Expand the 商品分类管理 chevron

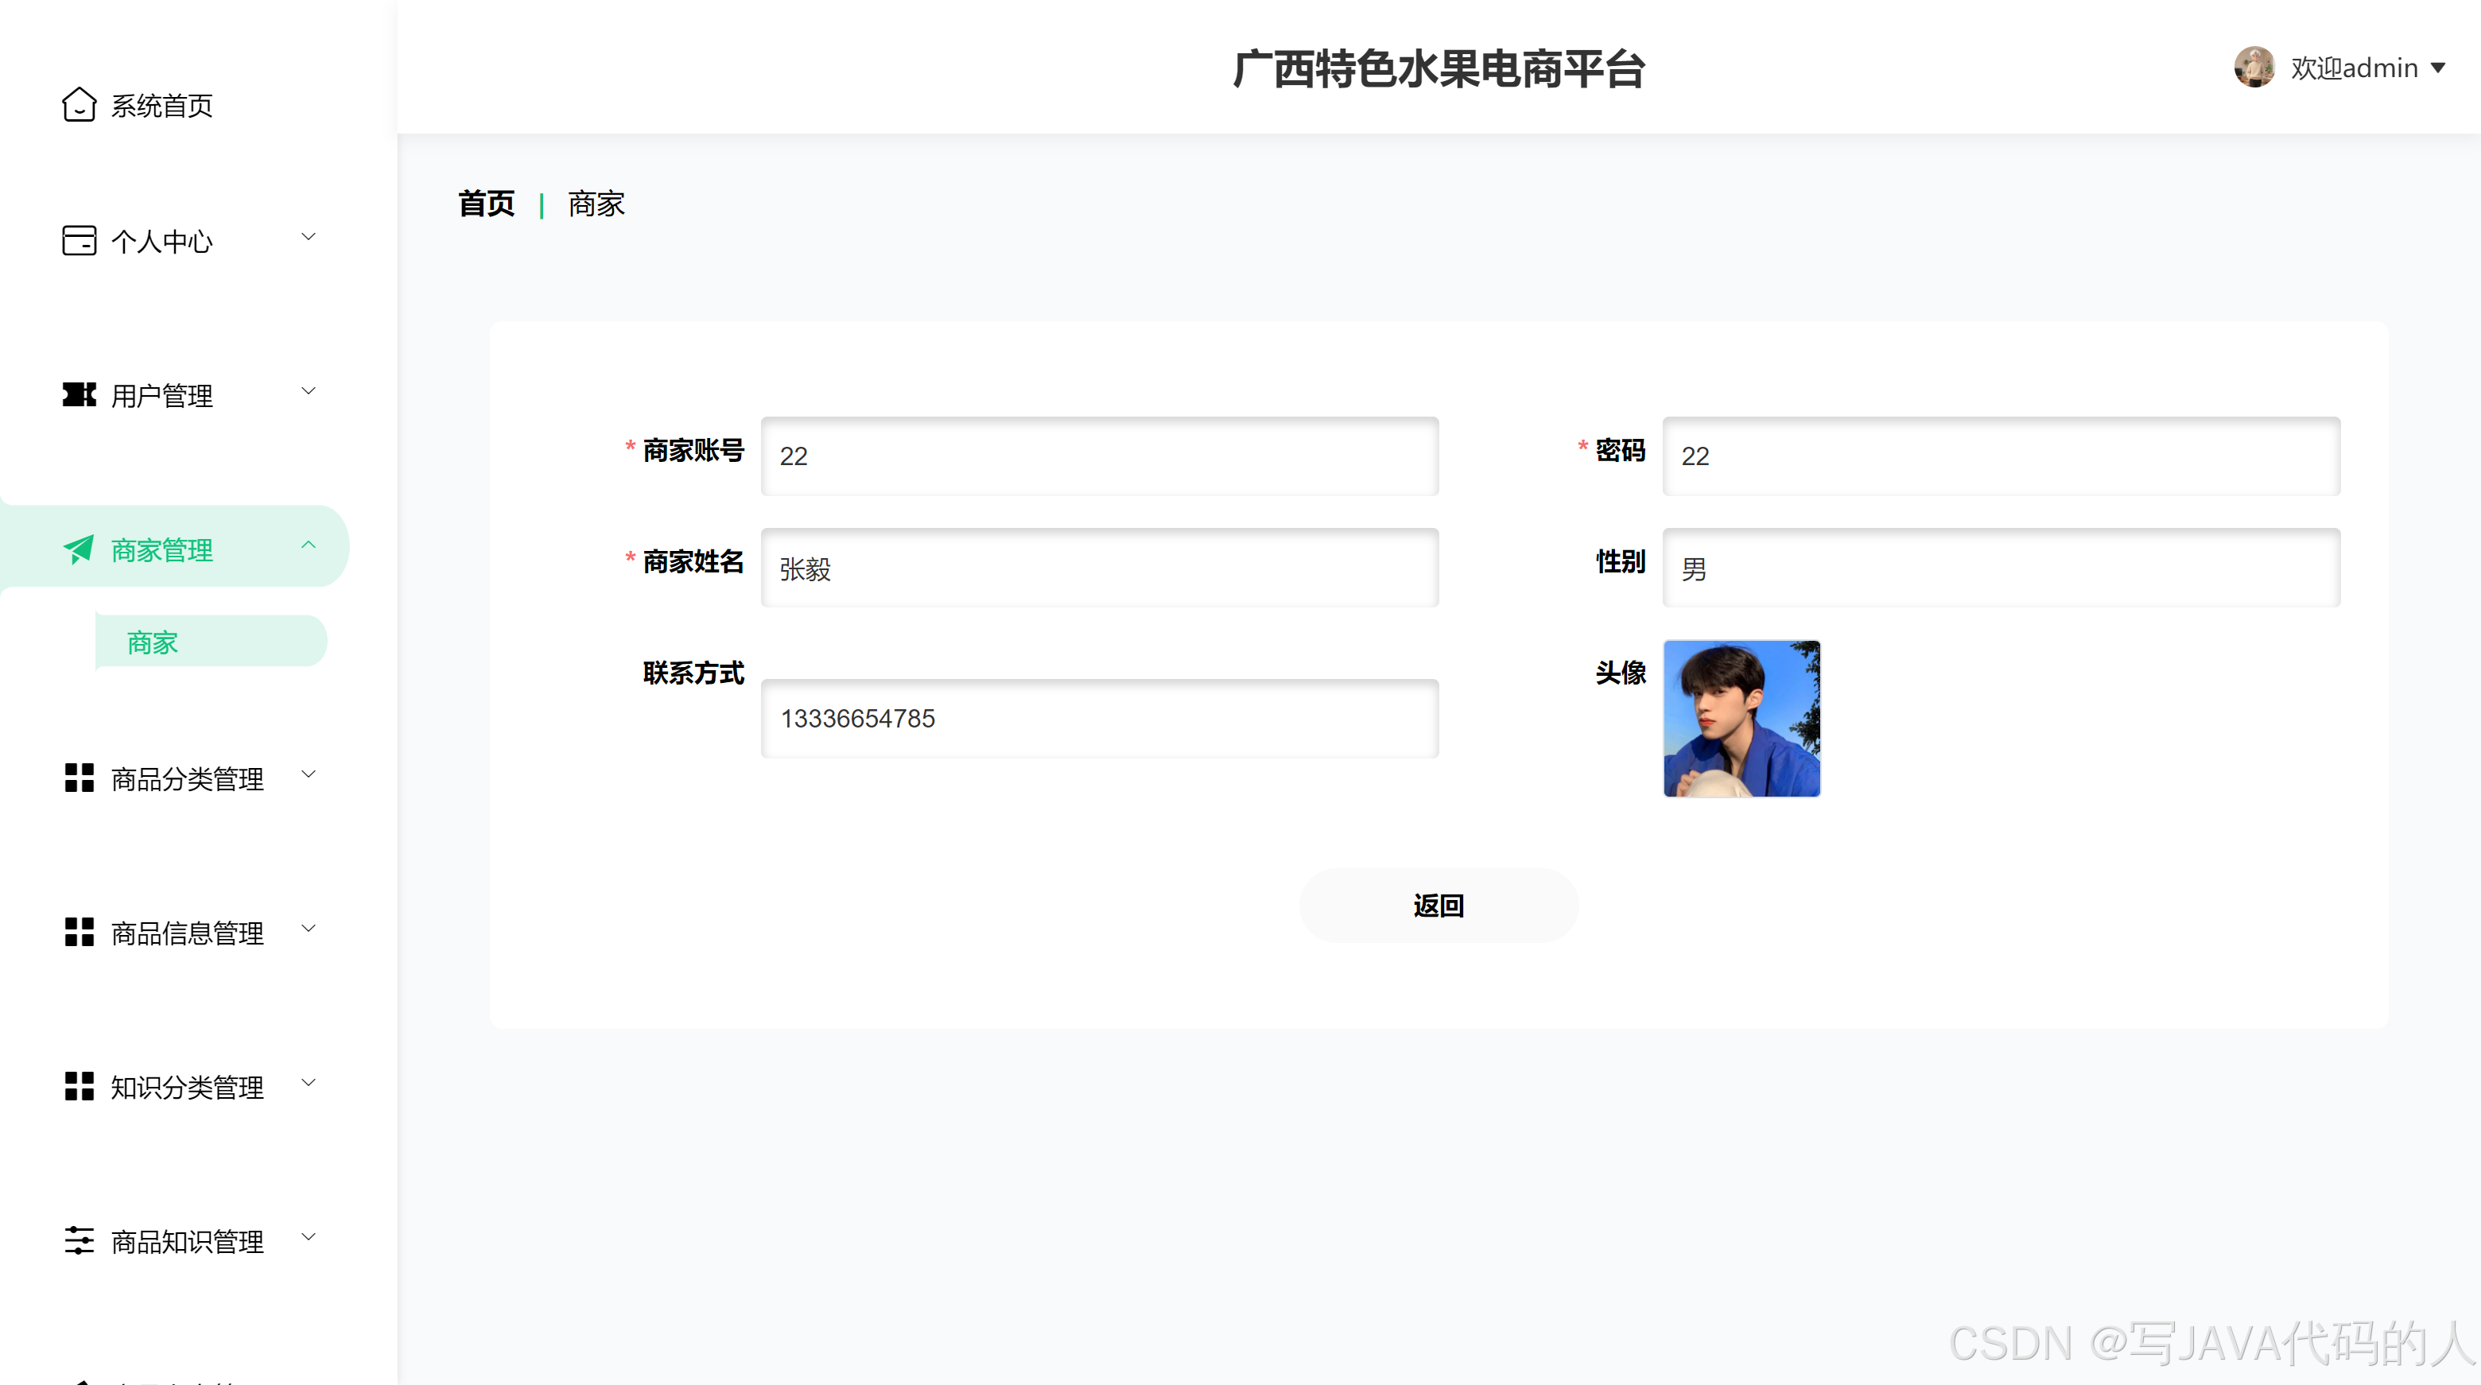click(x=309, y=774)
